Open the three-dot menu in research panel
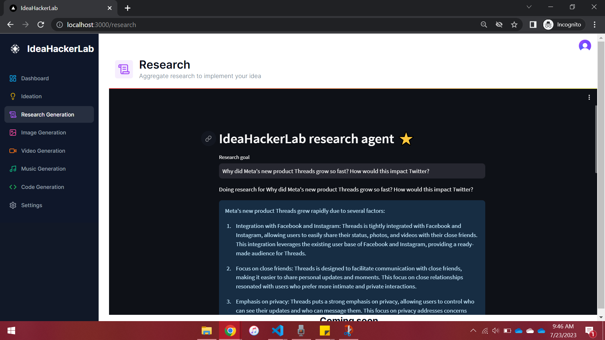 pos(589,97)
